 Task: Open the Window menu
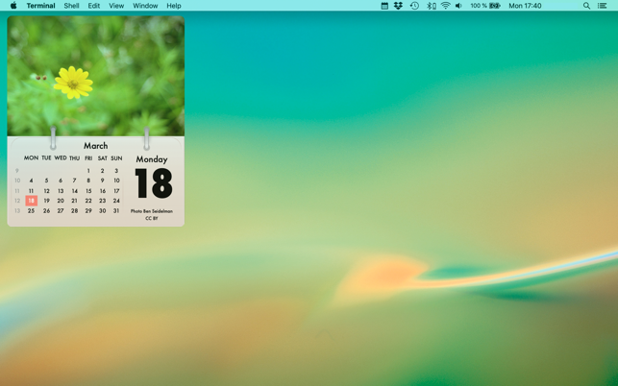tap(145, 6)
